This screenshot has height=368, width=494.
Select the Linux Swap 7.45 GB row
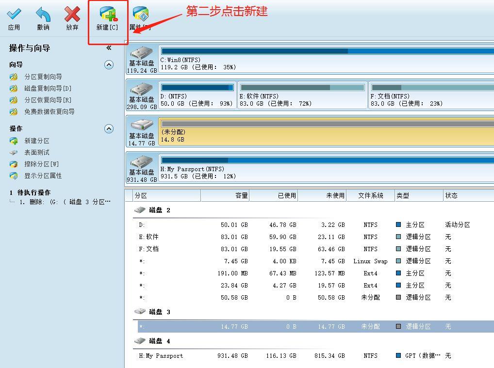coord(316,261)
